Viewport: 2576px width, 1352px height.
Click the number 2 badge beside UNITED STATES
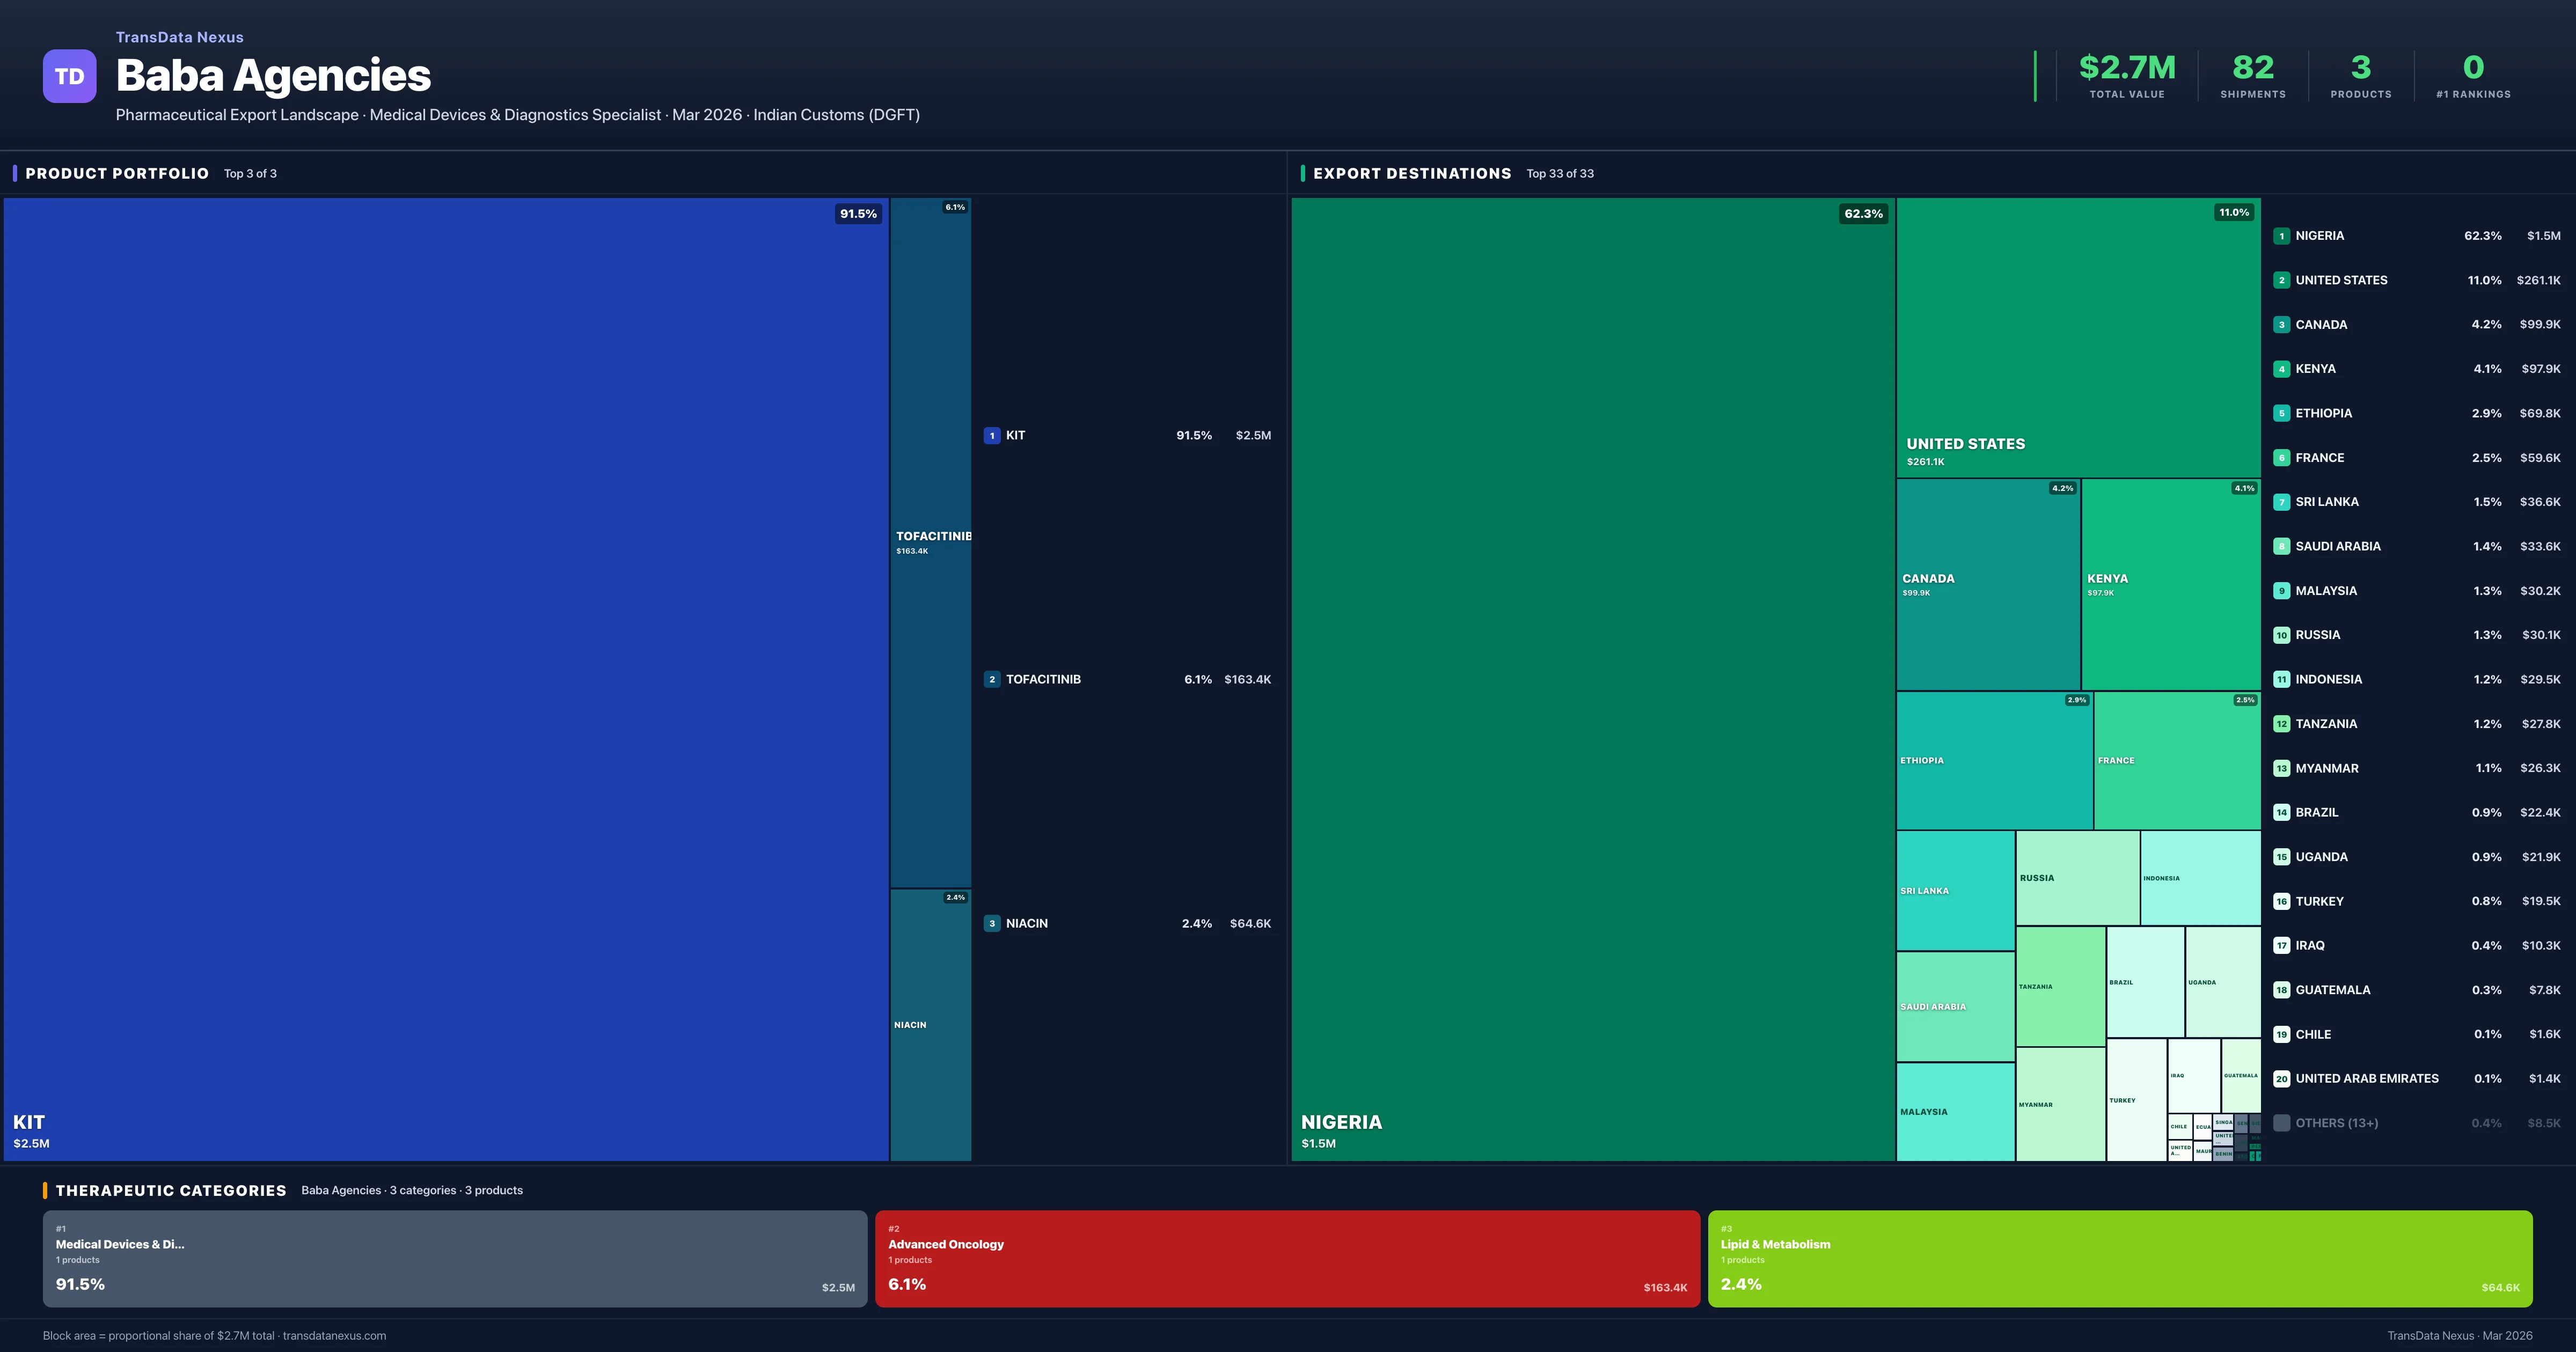pyautogui.click(x=2283, y=280)
